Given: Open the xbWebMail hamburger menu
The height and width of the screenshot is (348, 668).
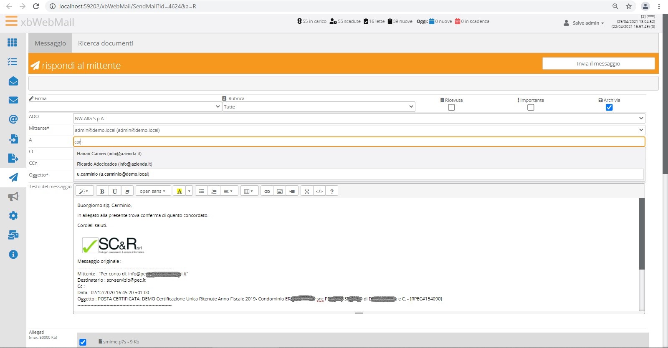Looking at the screenshot, I should 11,21.
